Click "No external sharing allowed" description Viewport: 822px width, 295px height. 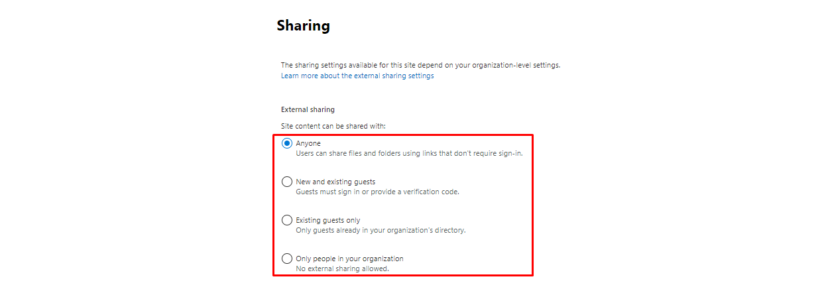[342, 269]
